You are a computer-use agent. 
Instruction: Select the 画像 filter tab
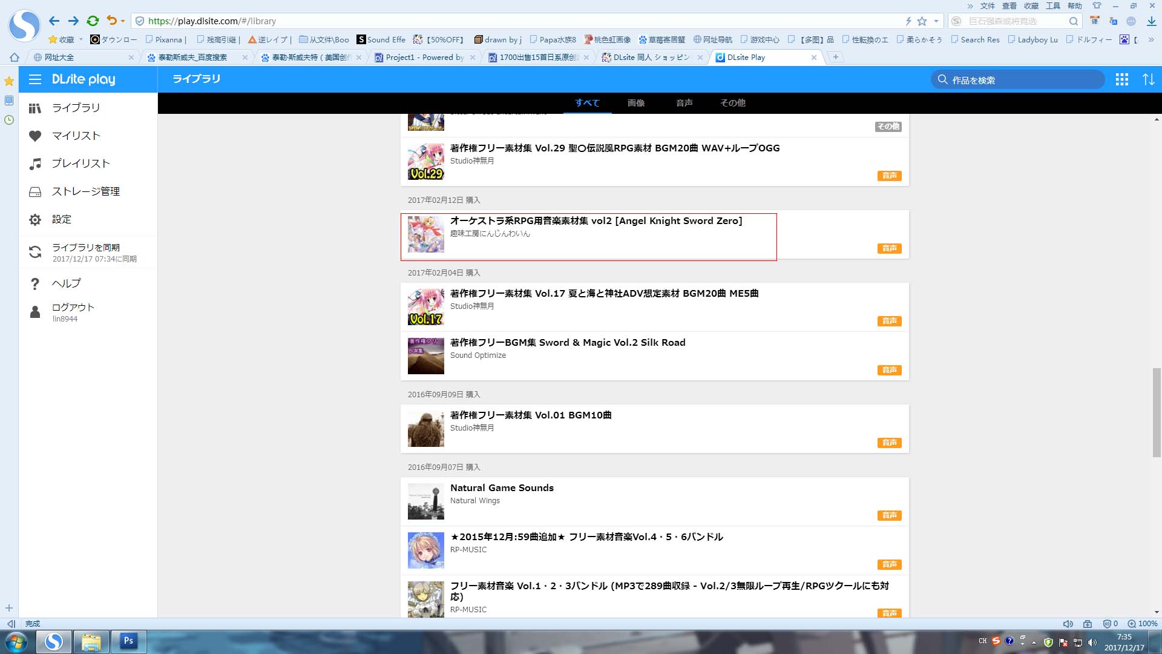tap(636, 103)
